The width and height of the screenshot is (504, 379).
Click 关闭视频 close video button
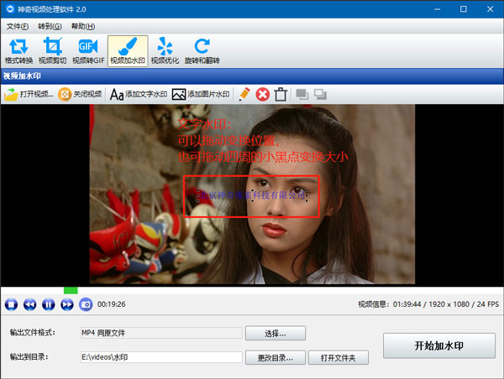pyautogui.click(x=80, y=95)
